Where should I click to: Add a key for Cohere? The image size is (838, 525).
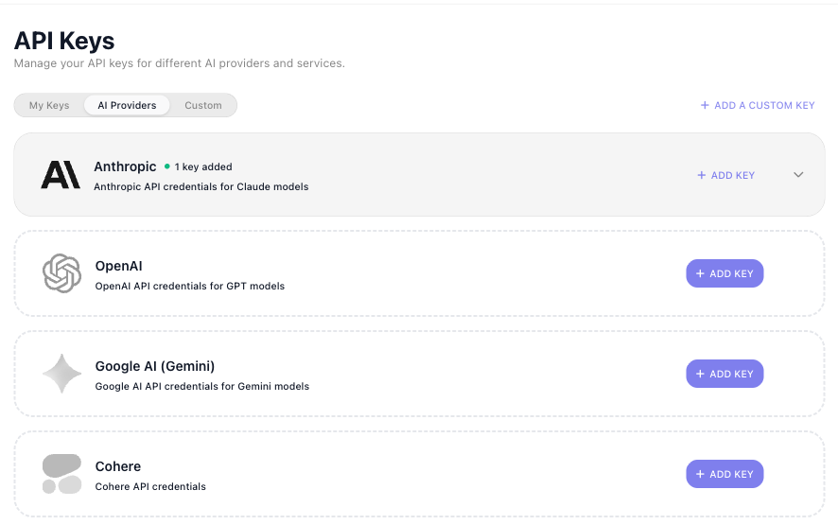click(x=725, y=474)
